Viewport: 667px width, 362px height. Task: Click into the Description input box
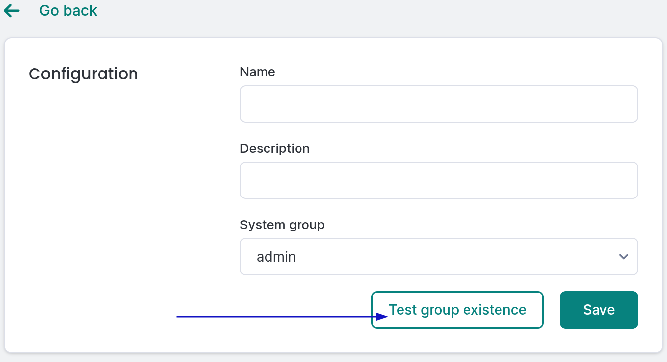point(438,180)
